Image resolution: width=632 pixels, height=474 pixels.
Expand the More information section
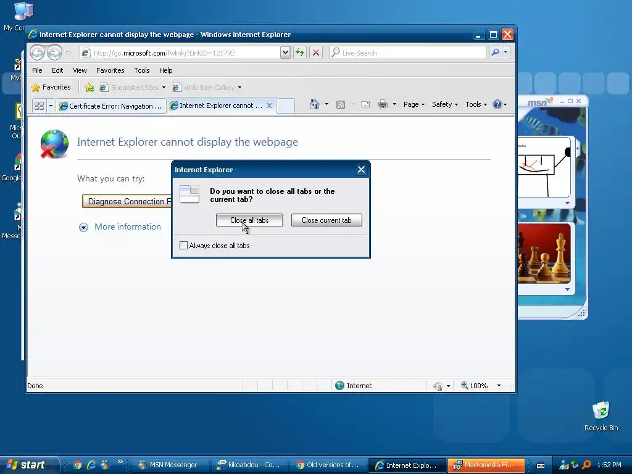tap(120, 227)
